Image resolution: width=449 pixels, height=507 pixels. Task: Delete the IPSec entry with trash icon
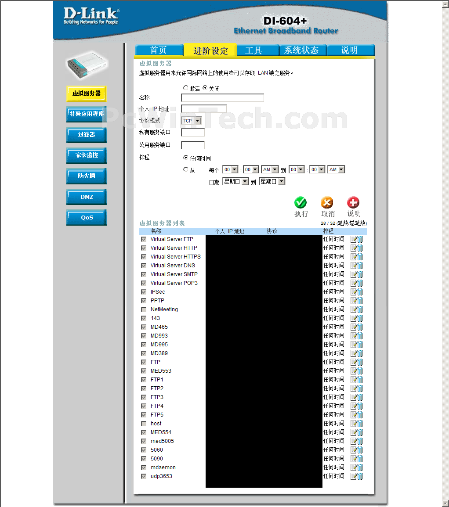360,291
